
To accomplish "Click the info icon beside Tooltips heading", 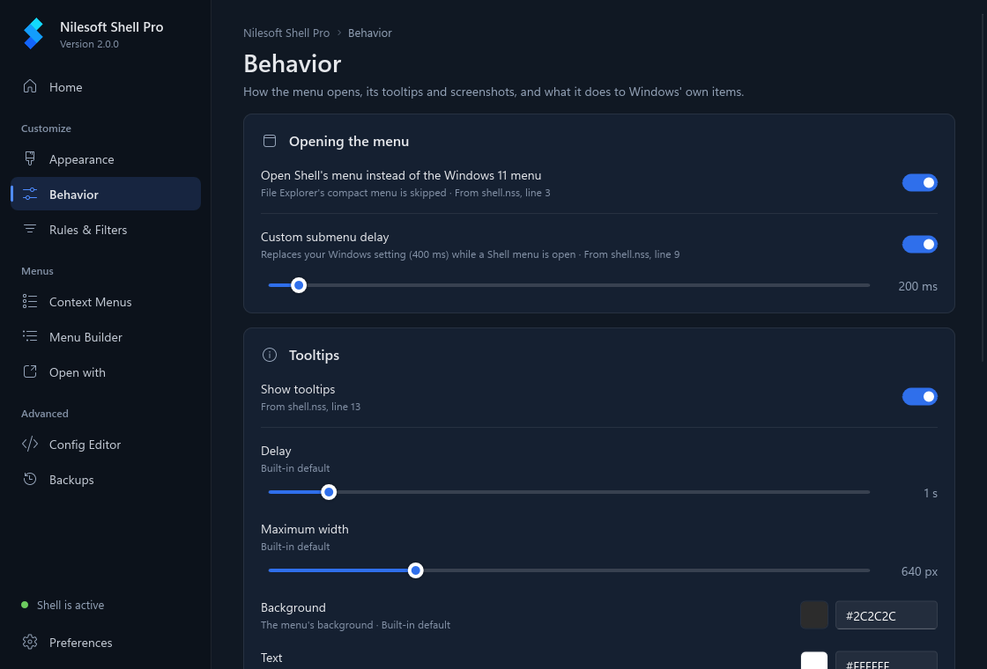I will coord(270,355).
